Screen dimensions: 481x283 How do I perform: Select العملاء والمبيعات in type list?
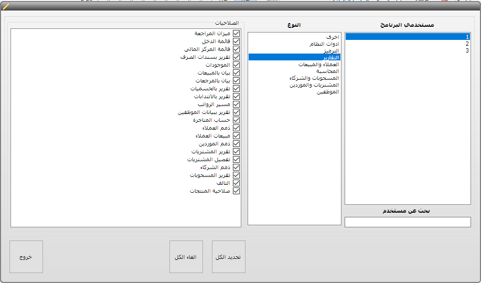pos(319,64)
